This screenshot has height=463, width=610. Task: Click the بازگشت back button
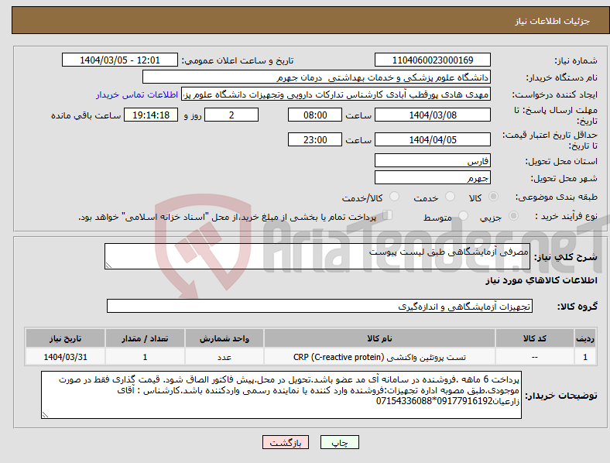pyautogui.click(x=286, y=442)
